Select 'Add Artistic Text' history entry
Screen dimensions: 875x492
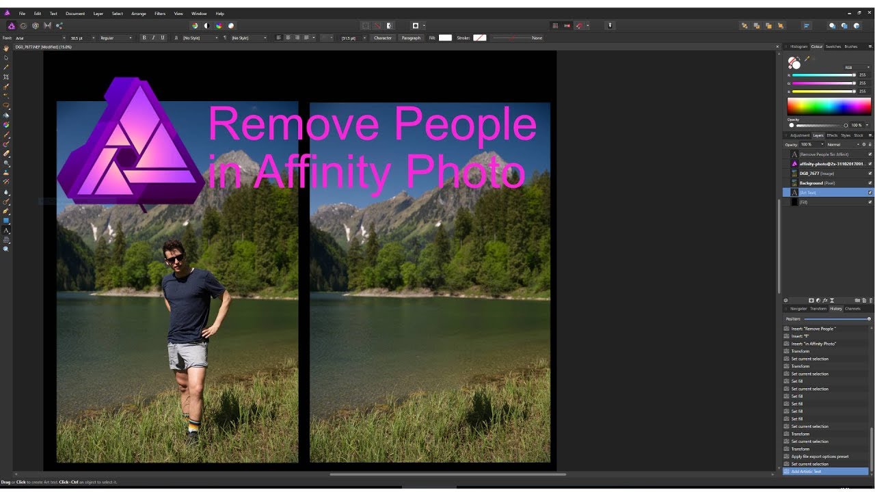click(x=826, y=471)
